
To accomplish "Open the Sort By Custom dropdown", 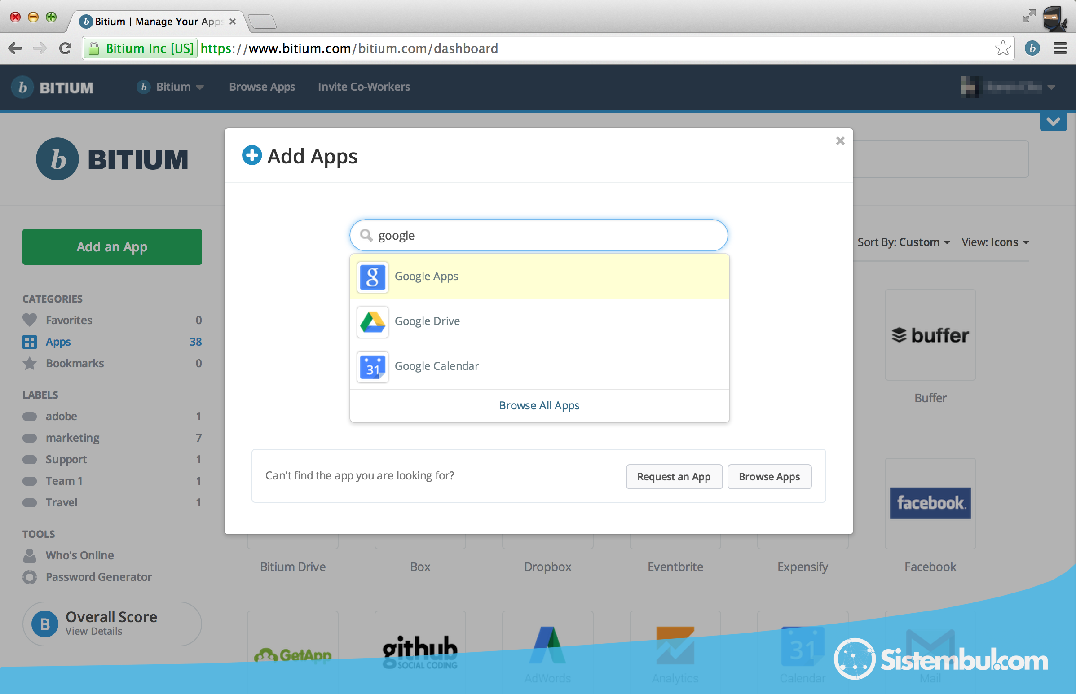I will [x=904, y=242].
